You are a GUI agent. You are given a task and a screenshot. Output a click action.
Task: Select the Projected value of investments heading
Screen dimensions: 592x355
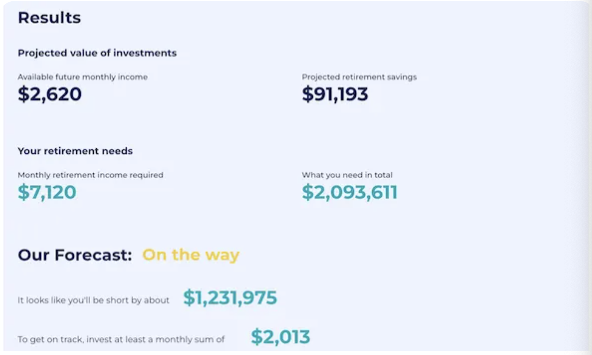coord(97,53)
